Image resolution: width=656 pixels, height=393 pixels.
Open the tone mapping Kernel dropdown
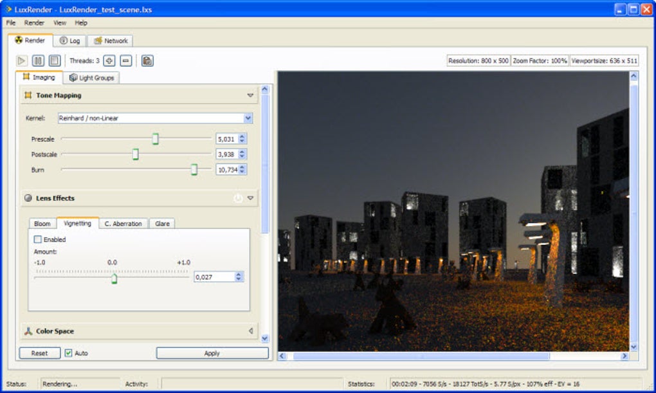(x=248, y=118)
